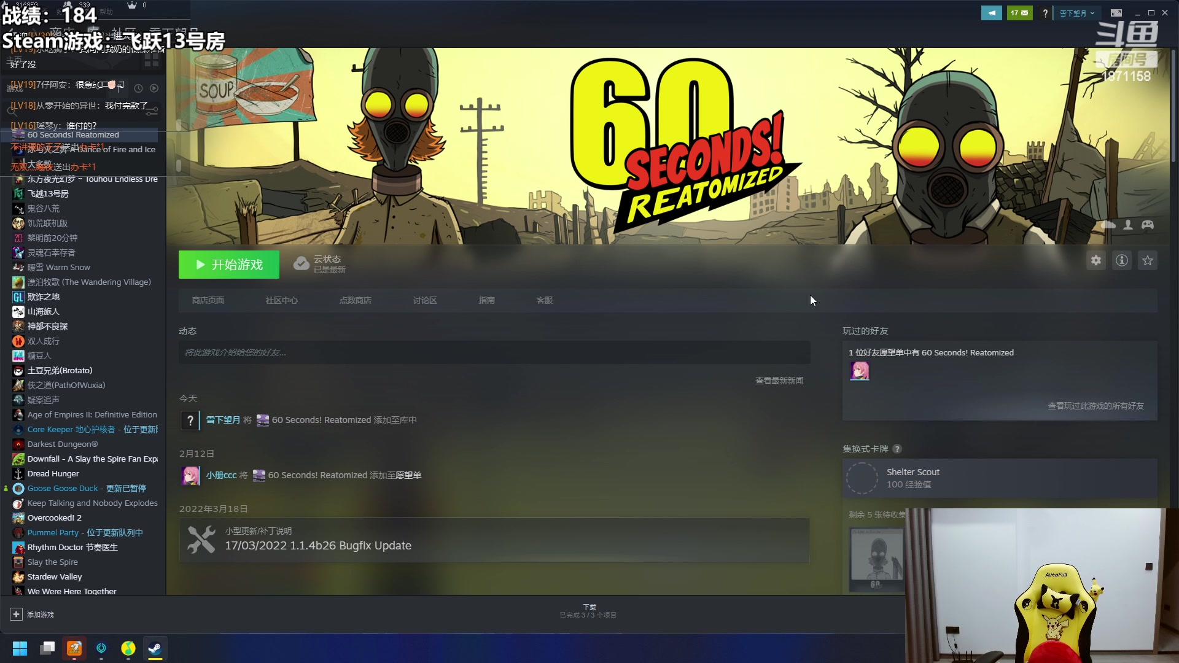The width and height of the screenshot is (1179, 663).
Task: Select Age of Empires II: Definitive Edition
Action: click(92, 414)
